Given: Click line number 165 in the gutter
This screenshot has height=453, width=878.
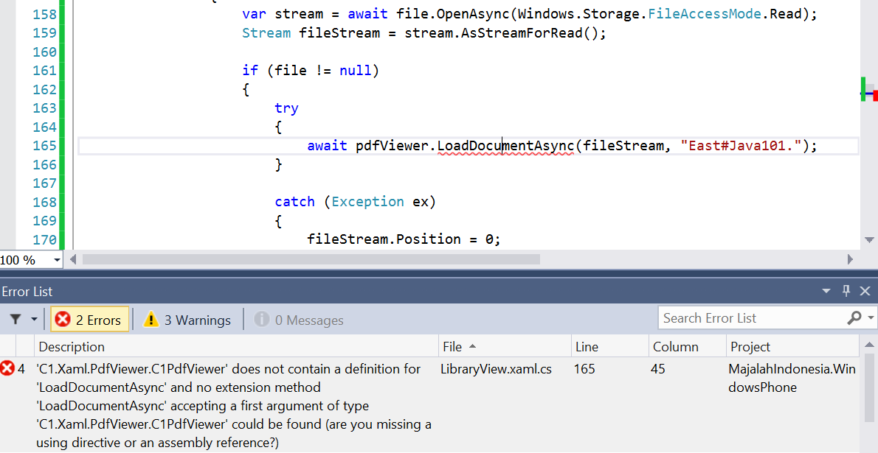Looking at the screenshot, I should point(45,146).
